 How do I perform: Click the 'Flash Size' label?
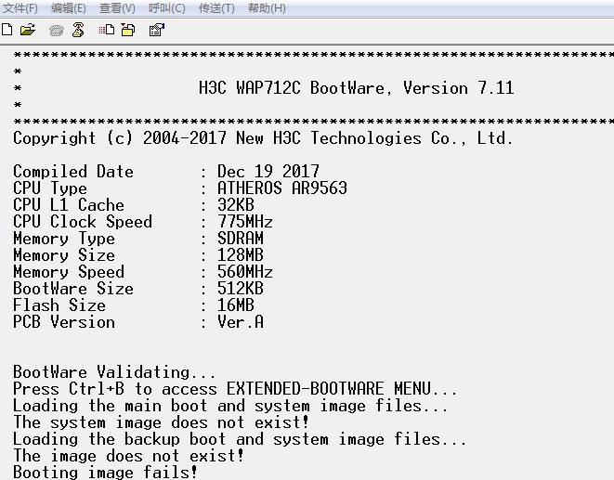(59, 305)
